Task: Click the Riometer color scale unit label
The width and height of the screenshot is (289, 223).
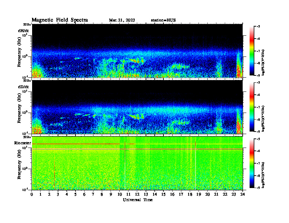Action: coord(263,175)
